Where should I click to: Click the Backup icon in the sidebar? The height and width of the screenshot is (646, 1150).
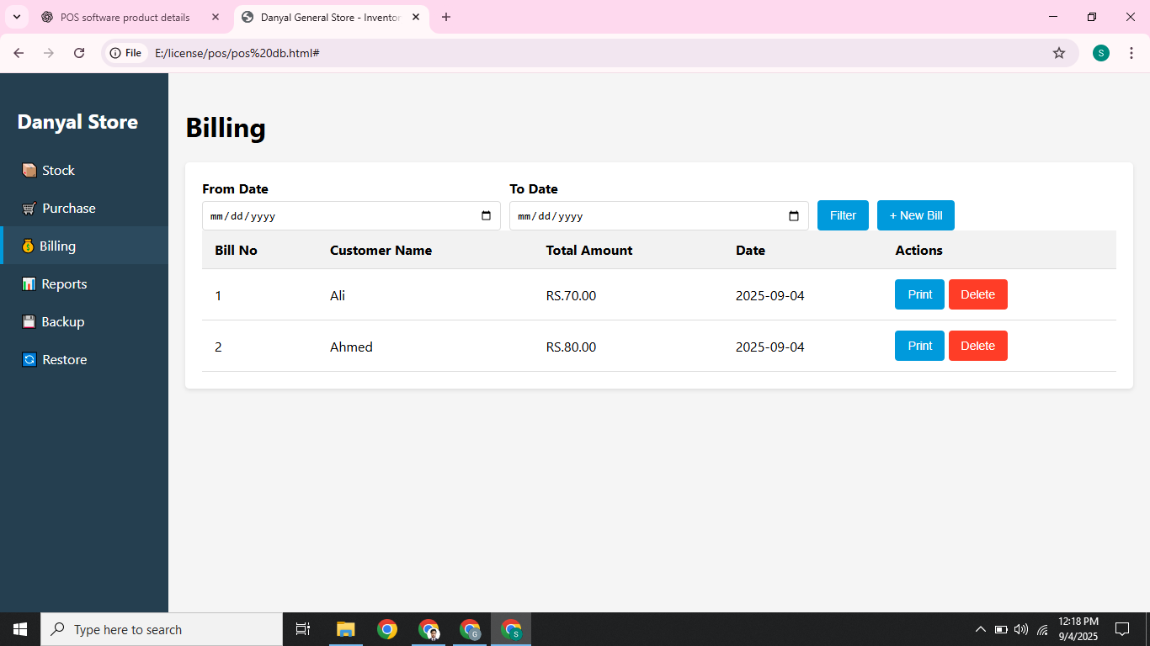28,321
